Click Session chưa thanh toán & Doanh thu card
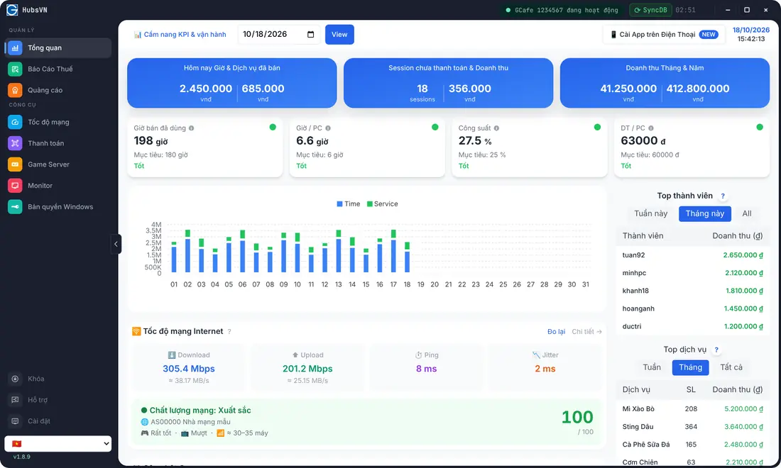781x468 pixels. [x=448, y=83]
